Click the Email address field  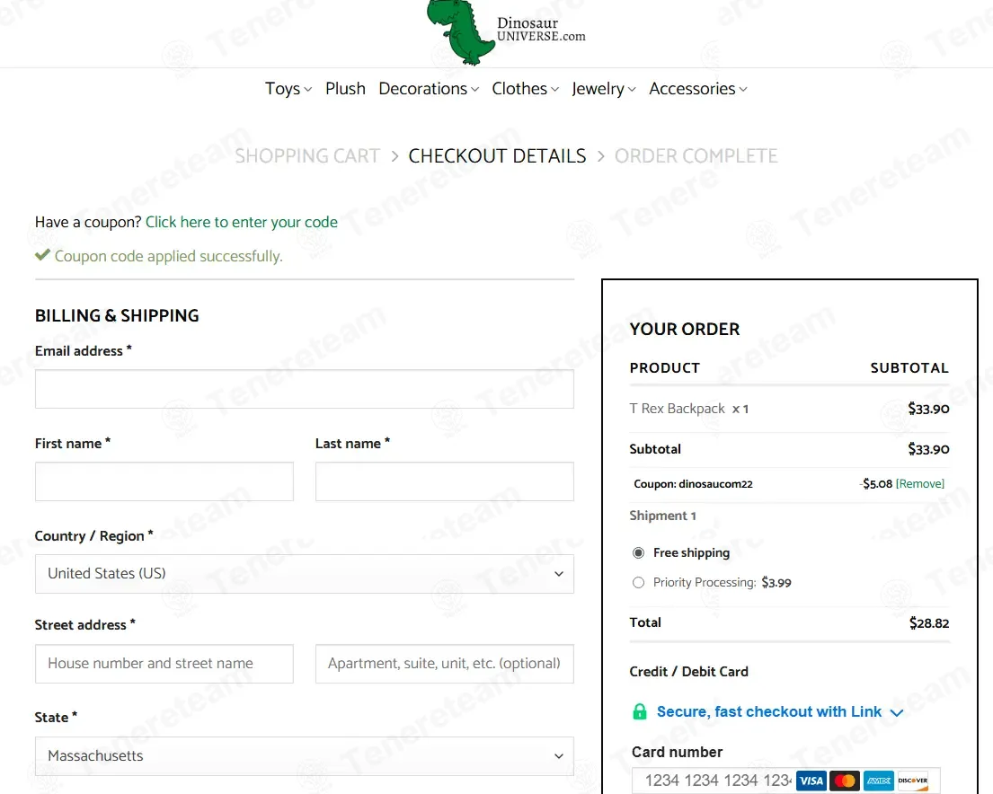click(x=305, y=389)
